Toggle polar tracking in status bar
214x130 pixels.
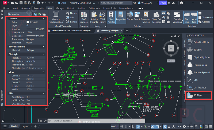click(138, 127)
